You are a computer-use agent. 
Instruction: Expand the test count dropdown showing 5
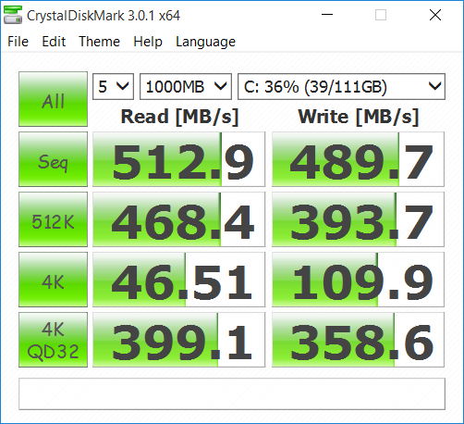[113, 87]
